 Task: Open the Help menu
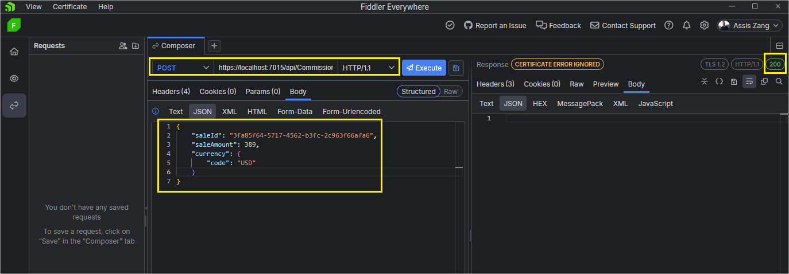tap(106, 7)
